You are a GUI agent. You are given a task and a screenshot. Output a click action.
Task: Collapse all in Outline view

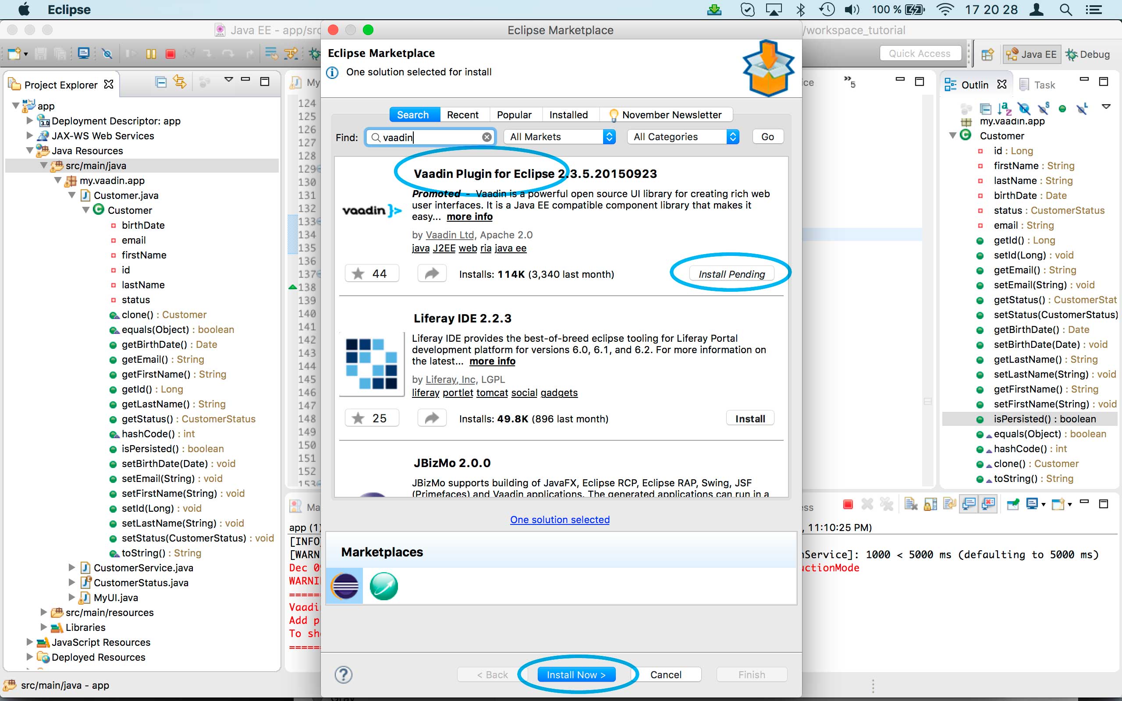(985, 109)
